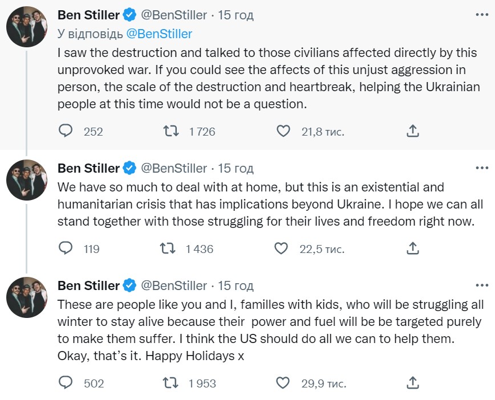Retweet the tweet with 1 953 retweets
The image size is (495, 400).
(x=169, y=383)
